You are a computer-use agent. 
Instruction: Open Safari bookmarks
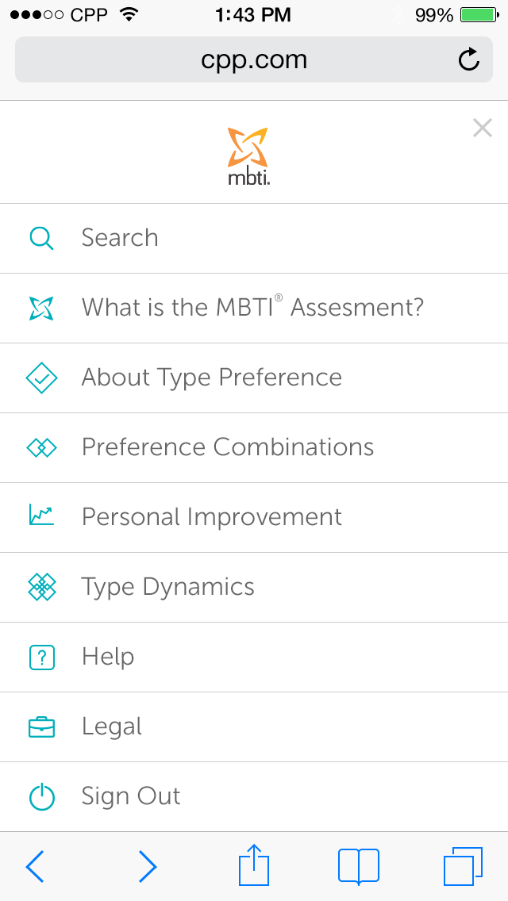pyautogui.click(x=358, y=866)
